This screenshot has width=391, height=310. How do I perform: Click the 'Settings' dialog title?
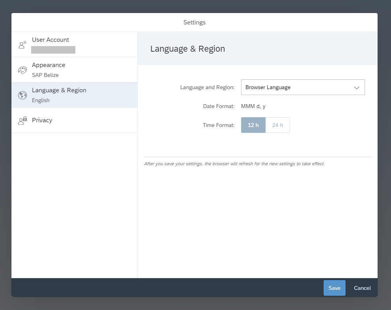click(x=195, y=22)
